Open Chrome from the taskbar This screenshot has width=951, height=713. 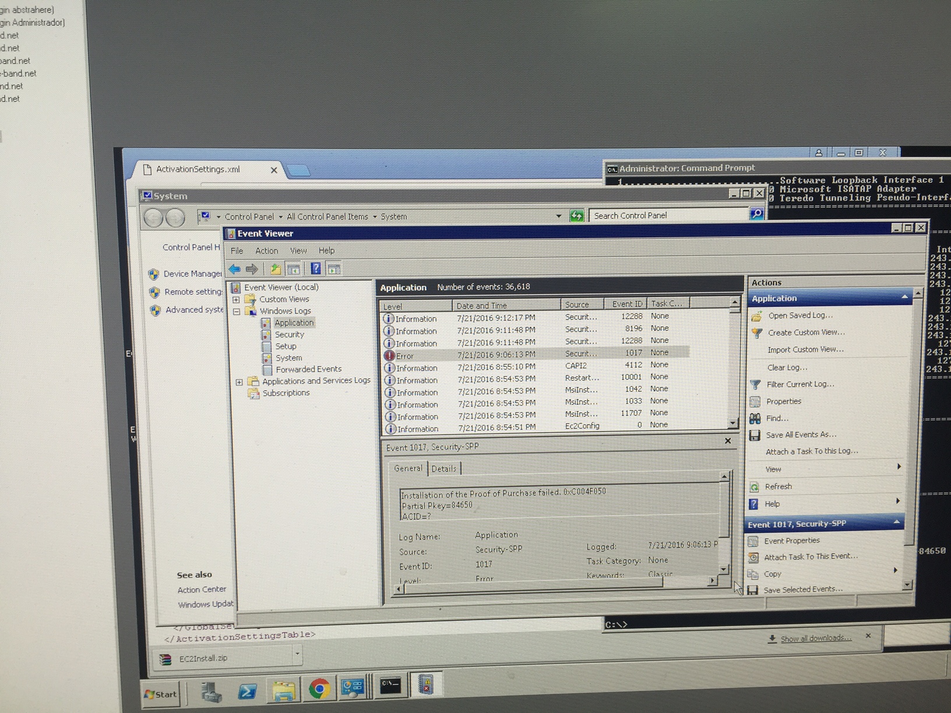319,689
